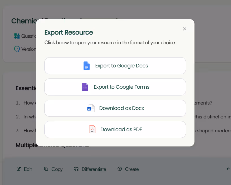Click the Word document icon
Screen dimensions: 231x185
[x=91, y=108]
